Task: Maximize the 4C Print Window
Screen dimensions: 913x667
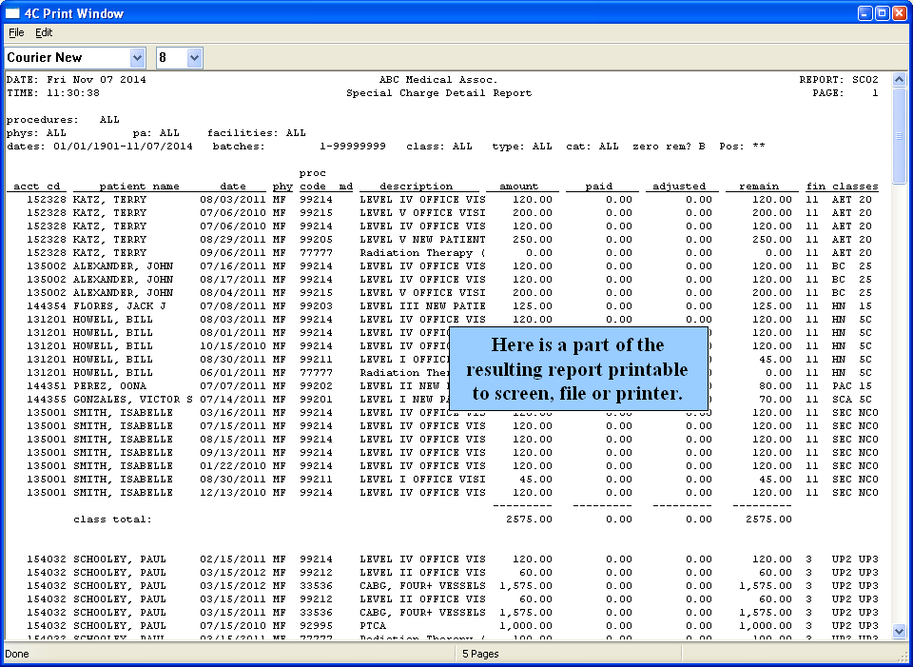Action: (x=883, y=13)
